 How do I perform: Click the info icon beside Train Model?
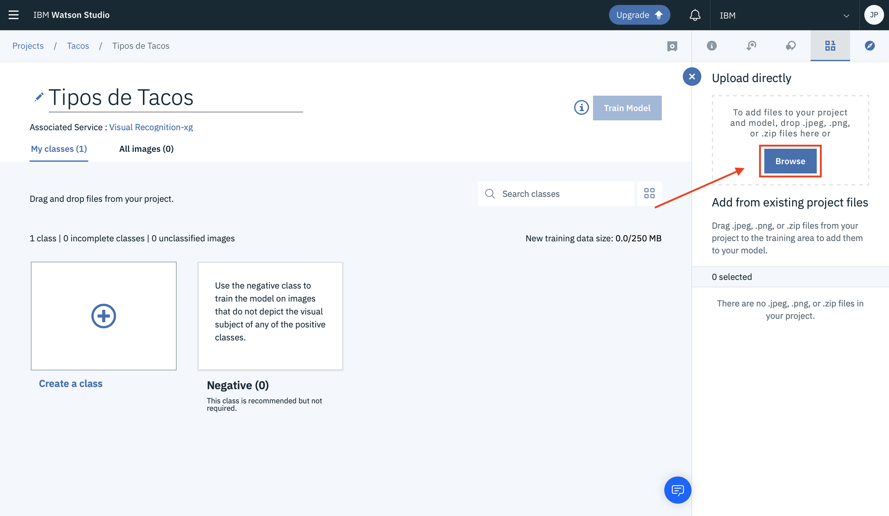tap(581, 108)
